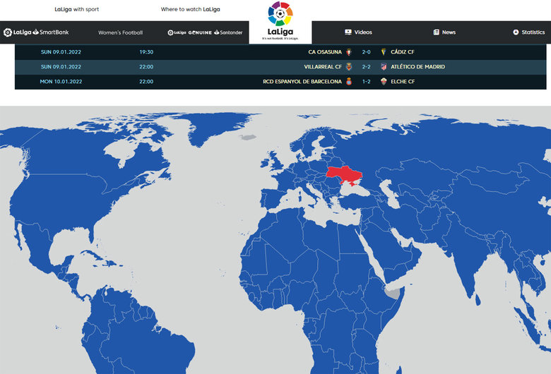Click the 22:00 time in Espanyol row
551x374 pixels.
[146, 81]
